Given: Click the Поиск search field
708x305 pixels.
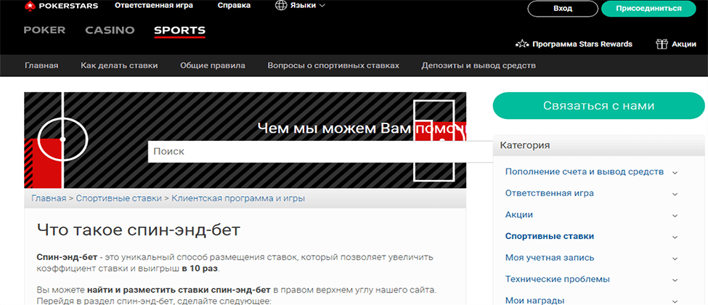Looking at the screenshot, I should 320,152.
